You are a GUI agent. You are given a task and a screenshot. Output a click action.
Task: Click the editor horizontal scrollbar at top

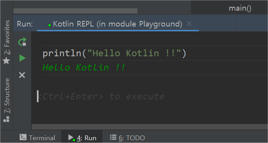pyautogui.click(x=75, y=11)
